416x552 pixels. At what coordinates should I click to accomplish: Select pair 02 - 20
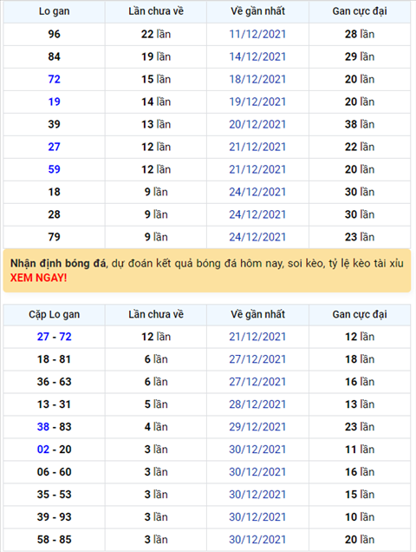click(54, 450)
